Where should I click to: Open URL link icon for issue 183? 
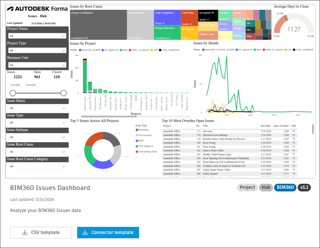point(294,154)
